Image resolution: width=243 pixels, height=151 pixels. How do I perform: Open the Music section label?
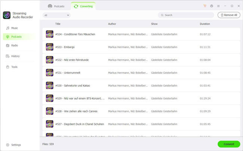pos(15,28)
